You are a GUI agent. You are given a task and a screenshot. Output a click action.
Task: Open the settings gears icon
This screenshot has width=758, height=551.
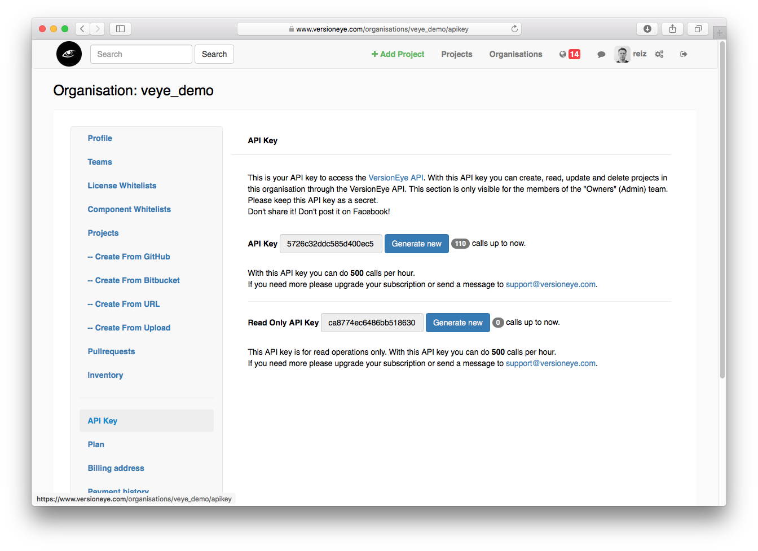pyautogui.click(x=659, y=54)
